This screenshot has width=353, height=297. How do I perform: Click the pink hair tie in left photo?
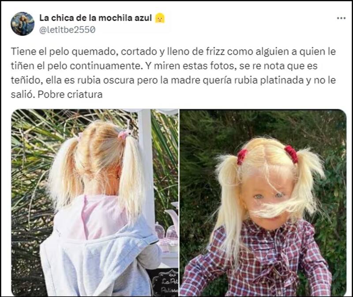(x=124, y=134)
